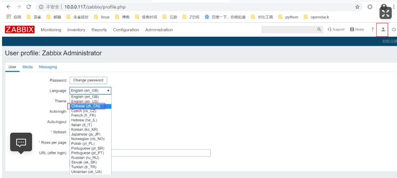Open the Zabbix Share link
This screenshot has width=397, height=178.
(x=357, y=30)
